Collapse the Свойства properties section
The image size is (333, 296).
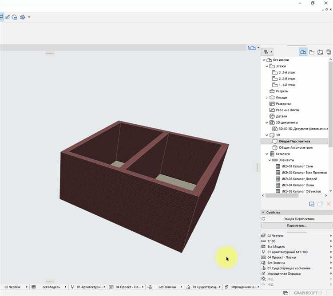(x=263, y=212)
